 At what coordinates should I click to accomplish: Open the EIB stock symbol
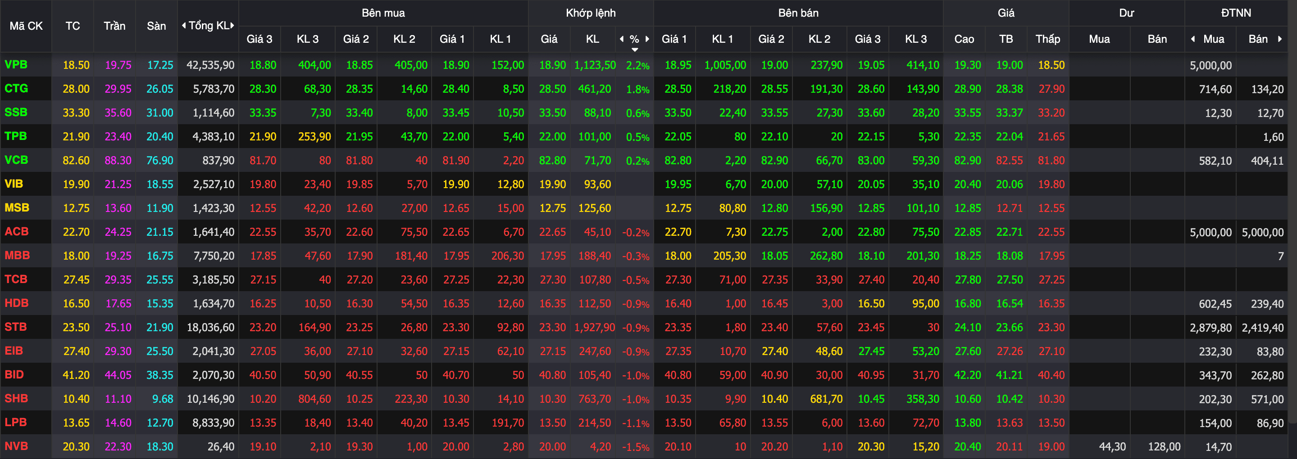[x=14, y=351]
